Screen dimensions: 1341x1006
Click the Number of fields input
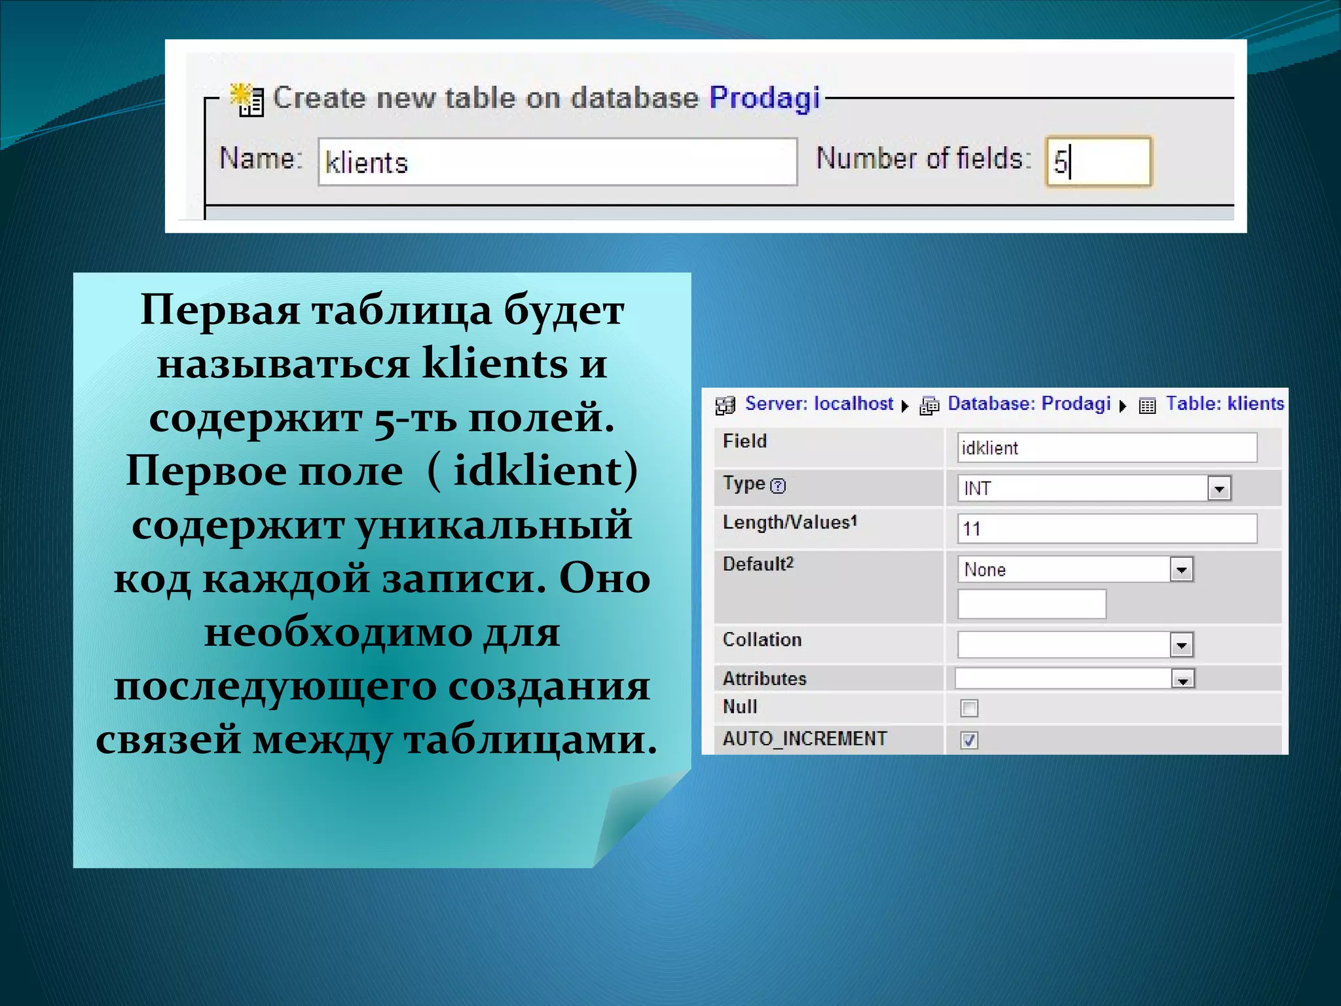point(1098,161)
